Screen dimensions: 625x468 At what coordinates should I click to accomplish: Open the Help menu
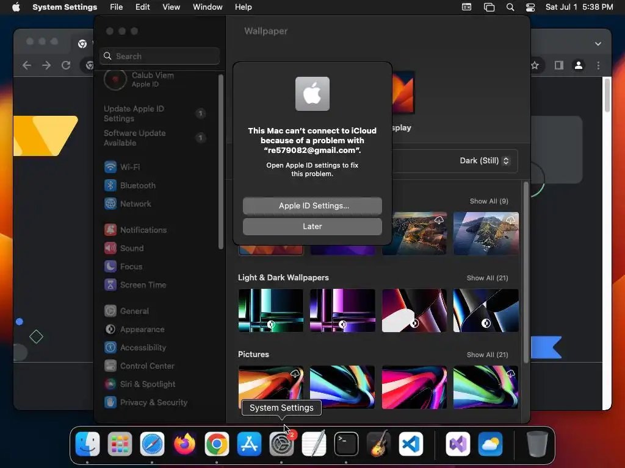pos(243,7)
